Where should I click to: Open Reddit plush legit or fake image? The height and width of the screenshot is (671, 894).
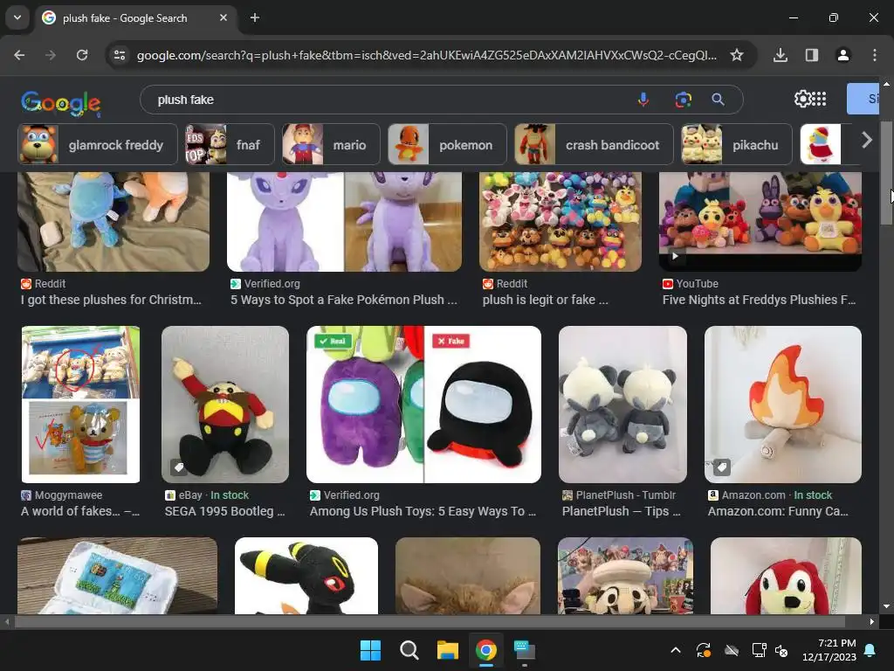(x=560, y=221)
